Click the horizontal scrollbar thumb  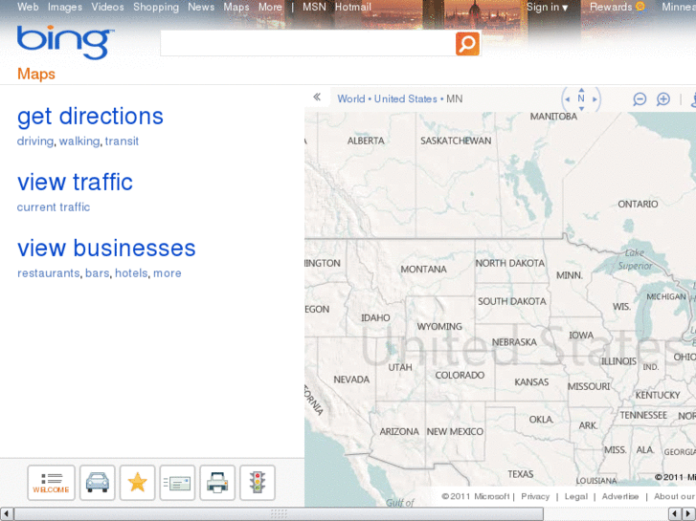pyautogui.click(x=279, y=514)
